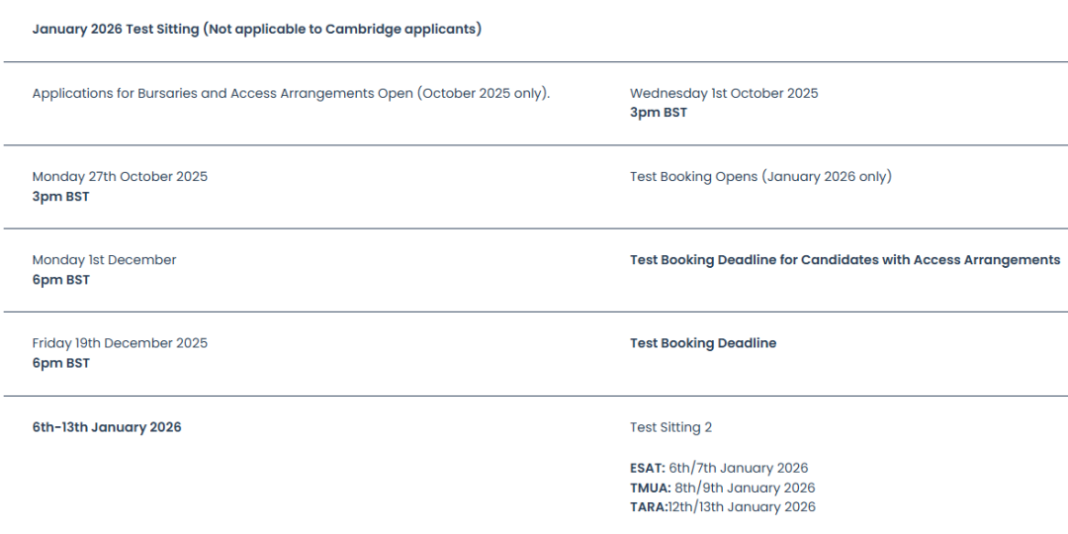Image resolution: width=1068 pixels, height=534 pixels.
Task: Click the January 2026 Test Sitting heading
Action: [257, 30]
